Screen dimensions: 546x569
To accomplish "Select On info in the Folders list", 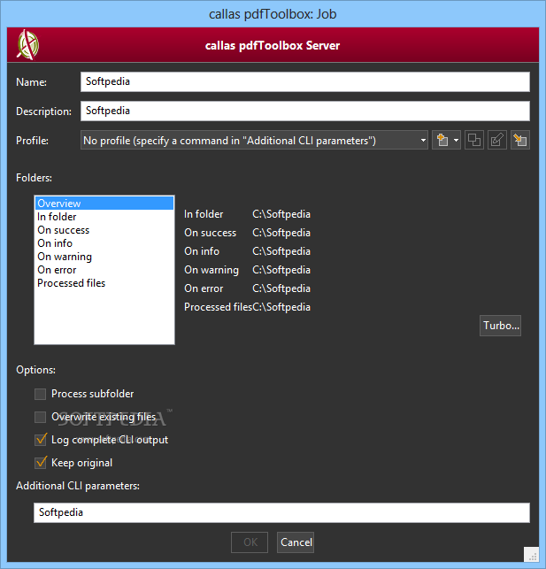I will click(104, 243).
